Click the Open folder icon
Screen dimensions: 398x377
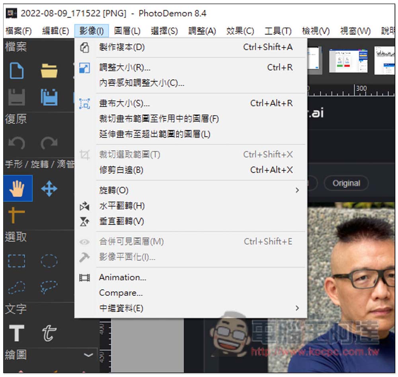[x=49, y=71]
